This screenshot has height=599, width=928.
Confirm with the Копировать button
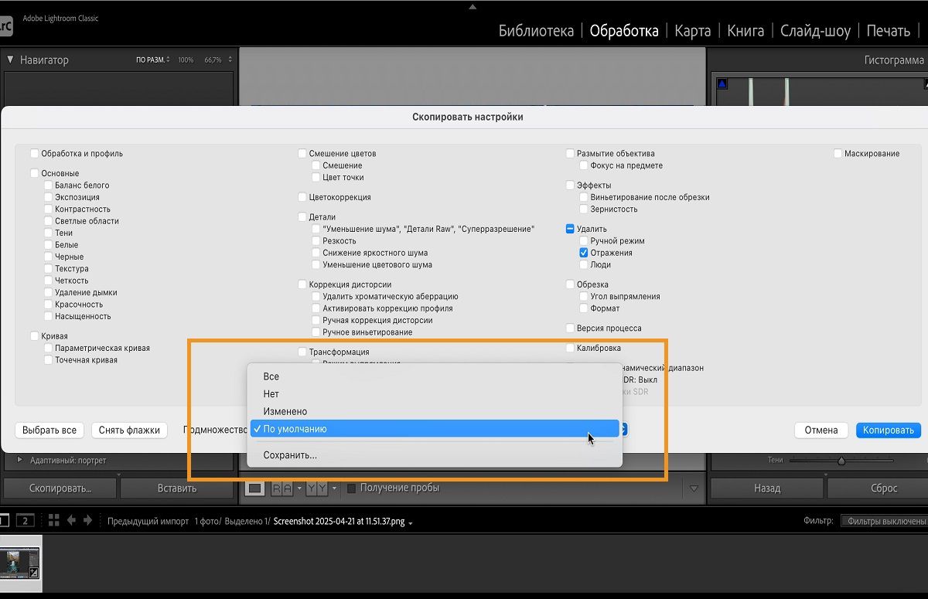click(889, 430)
